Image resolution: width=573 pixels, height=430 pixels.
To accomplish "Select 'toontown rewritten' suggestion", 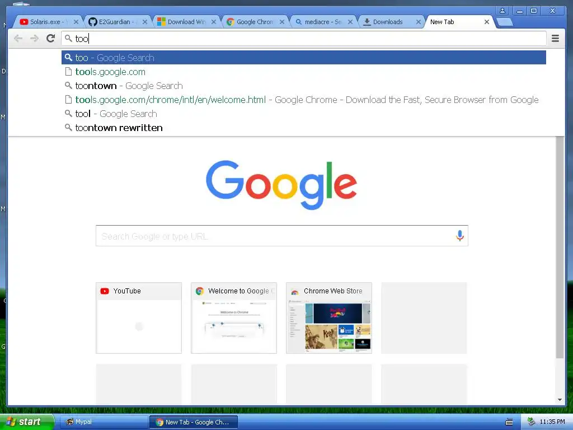I will 304,128.
